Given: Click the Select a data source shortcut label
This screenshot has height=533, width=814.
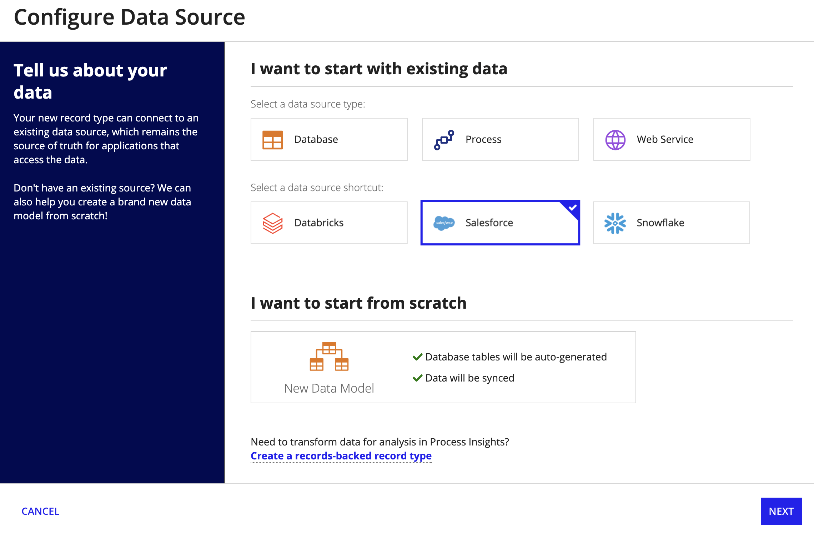Looking at the screenshot, I should pos(317,188).
